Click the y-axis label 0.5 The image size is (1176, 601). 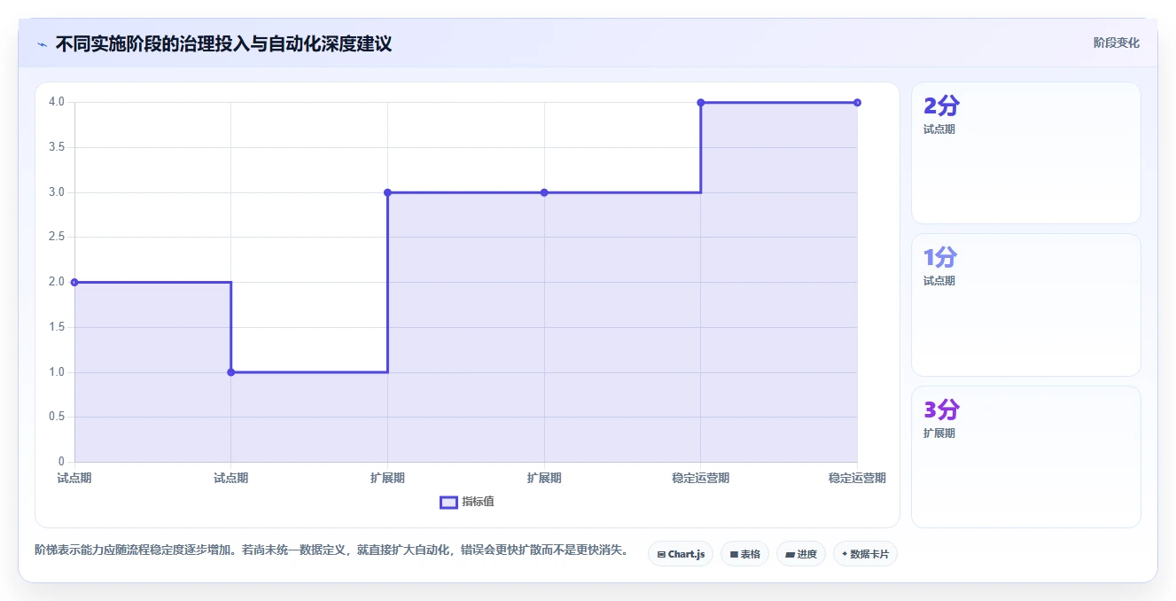pyautogui.click(x=57, y=417)
